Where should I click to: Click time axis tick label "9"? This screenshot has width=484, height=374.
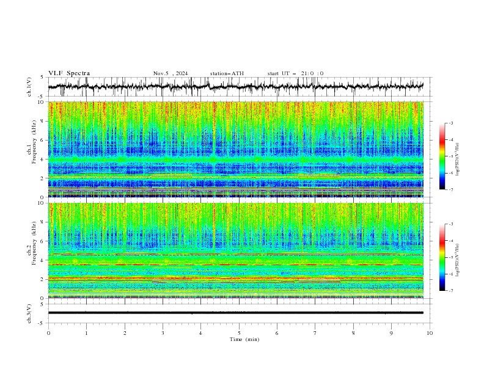click(x=391, y=333)
